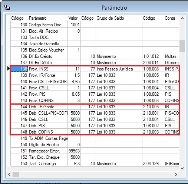Screen dimensions: 188x184
Task: Click account code 1.08.004
Action: (153, 88)
